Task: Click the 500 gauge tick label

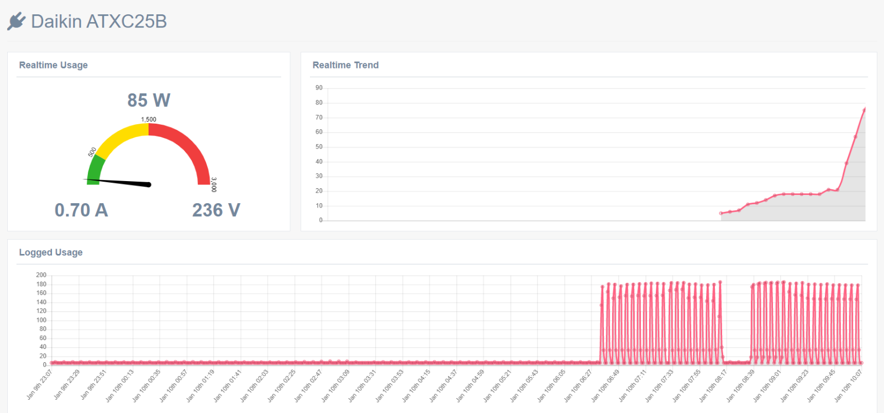Action: coord(92,152)
